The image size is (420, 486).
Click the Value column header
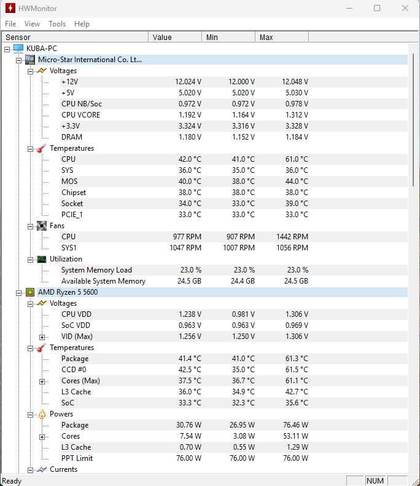click(175, 37)
